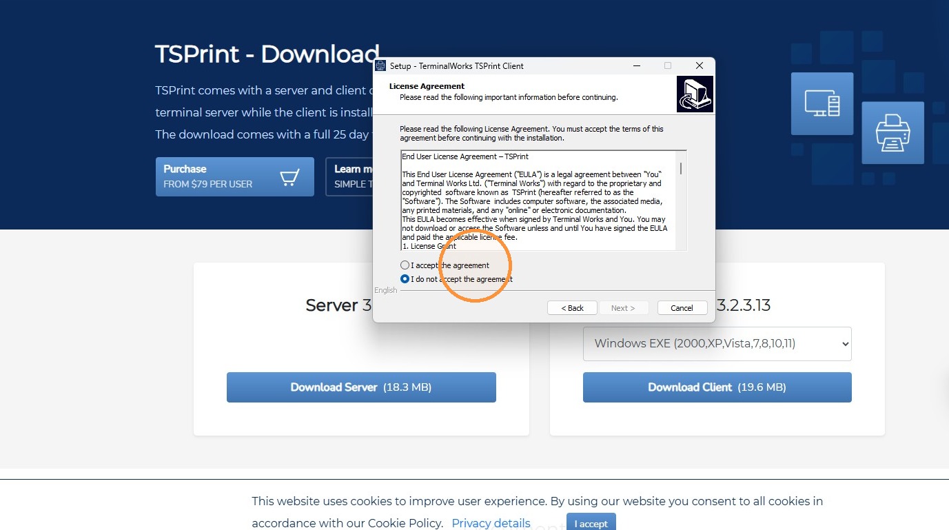Viewport: 949px width, 530px height.
Task: Click the installer computer icon in the dialog header
Action: pyautogui.click(x=695, y=94)
